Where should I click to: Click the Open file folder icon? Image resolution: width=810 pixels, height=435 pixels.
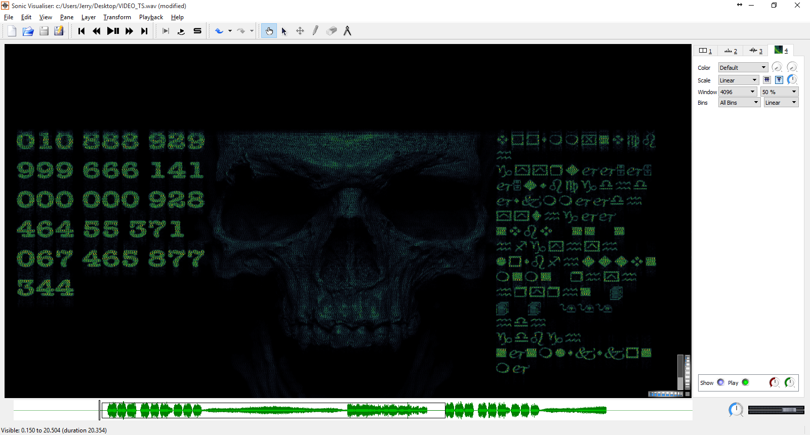(x=28, y=31)
